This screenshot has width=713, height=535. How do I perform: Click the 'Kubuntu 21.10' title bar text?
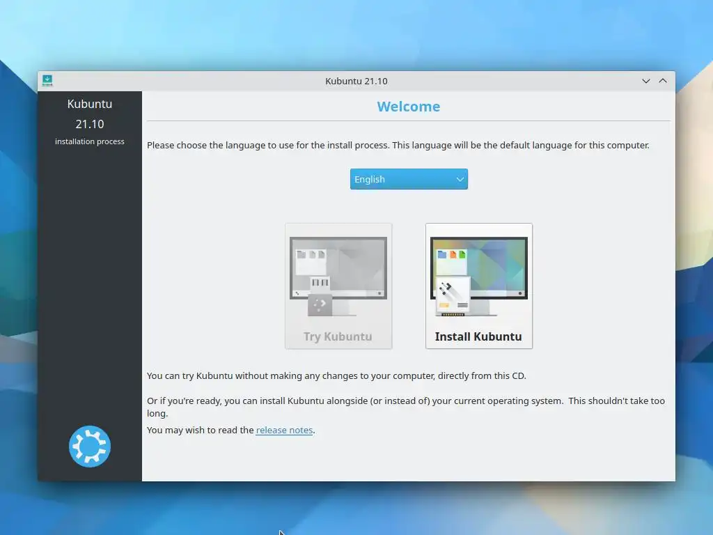tap(356, 81)
